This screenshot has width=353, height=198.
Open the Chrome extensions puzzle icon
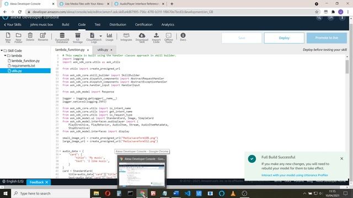point(333,12)
